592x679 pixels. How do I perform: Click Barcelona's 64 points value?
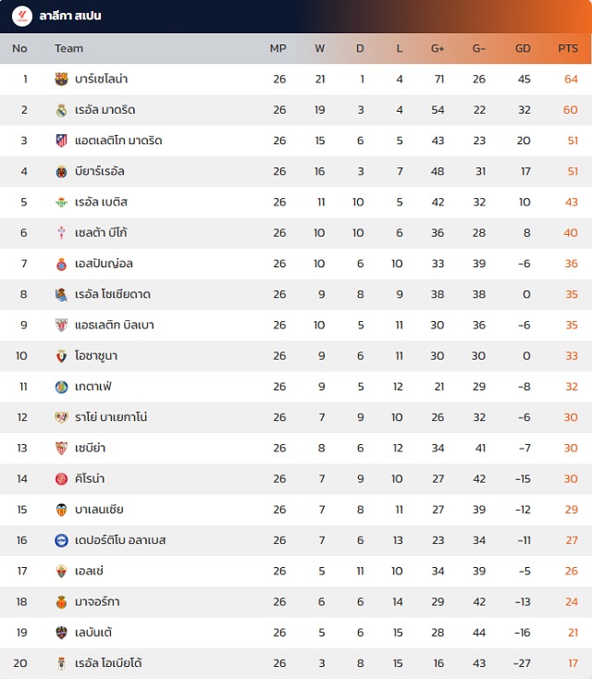571,80
